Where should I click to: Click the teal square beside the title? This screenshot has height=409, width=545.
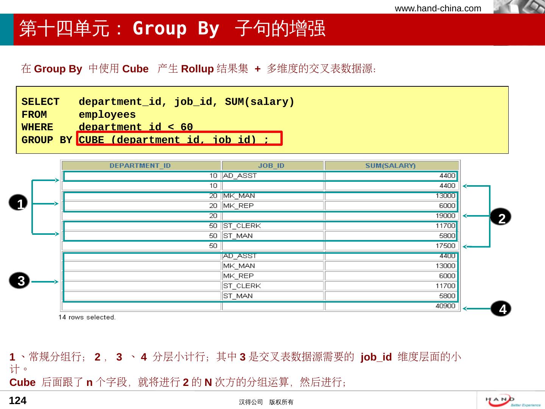click(6, 30)
